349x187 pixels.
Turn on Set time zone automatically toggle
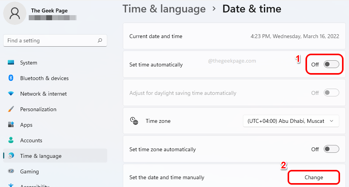[331, 149]
